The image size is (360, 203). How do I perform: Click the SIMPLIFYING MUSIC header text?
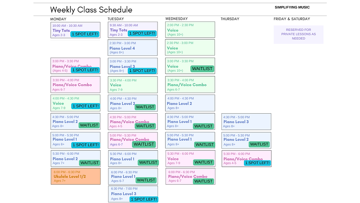(292, 7)
